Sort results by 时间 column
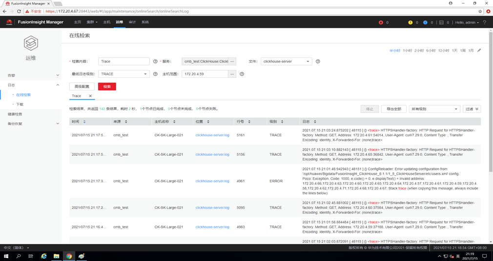 point(84,122)
